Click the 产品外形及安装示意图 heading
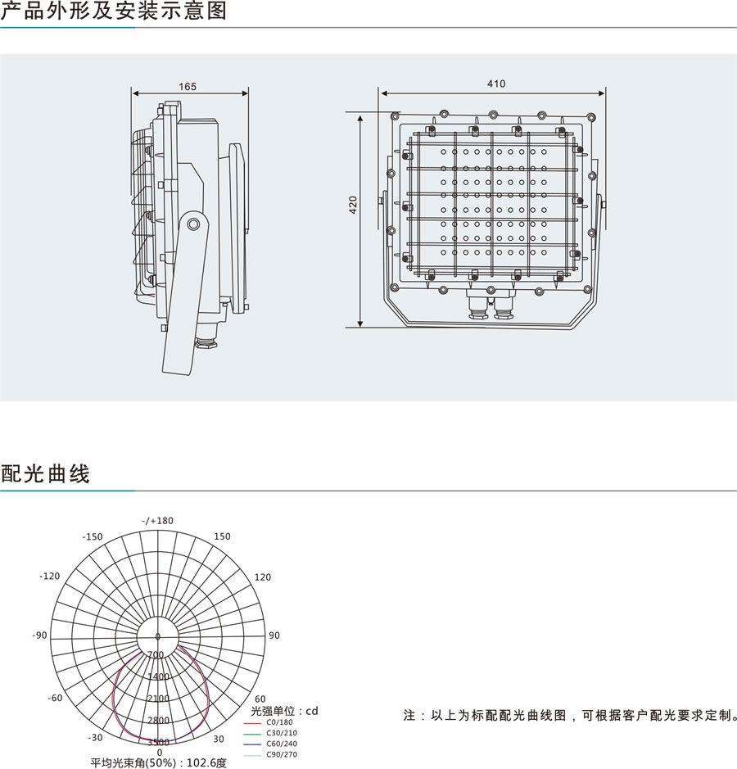 [114, 11]
